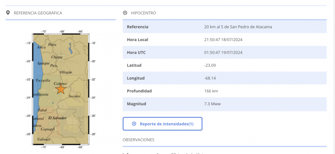Click the Longitud value -68.14
Screen dimensions: 335x154
click(x=210, y=78)
